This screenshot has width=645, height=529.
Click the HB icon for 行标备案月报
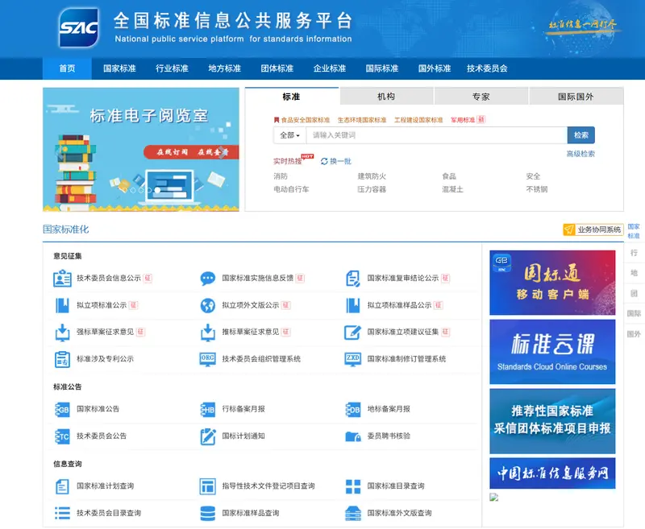[208, 410]
